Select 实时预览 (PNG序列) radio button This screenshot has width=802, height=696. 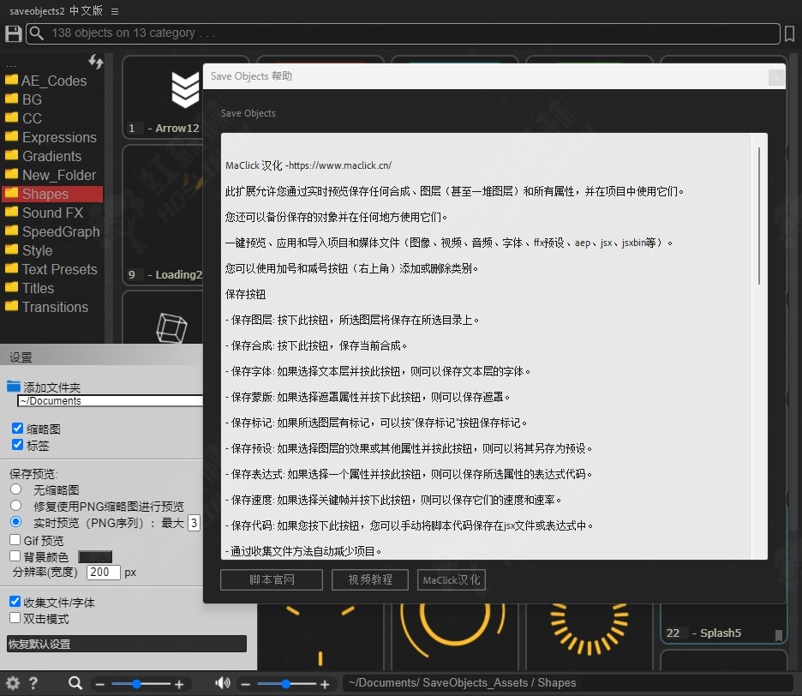pyautogui.click(x=16, y=522)
